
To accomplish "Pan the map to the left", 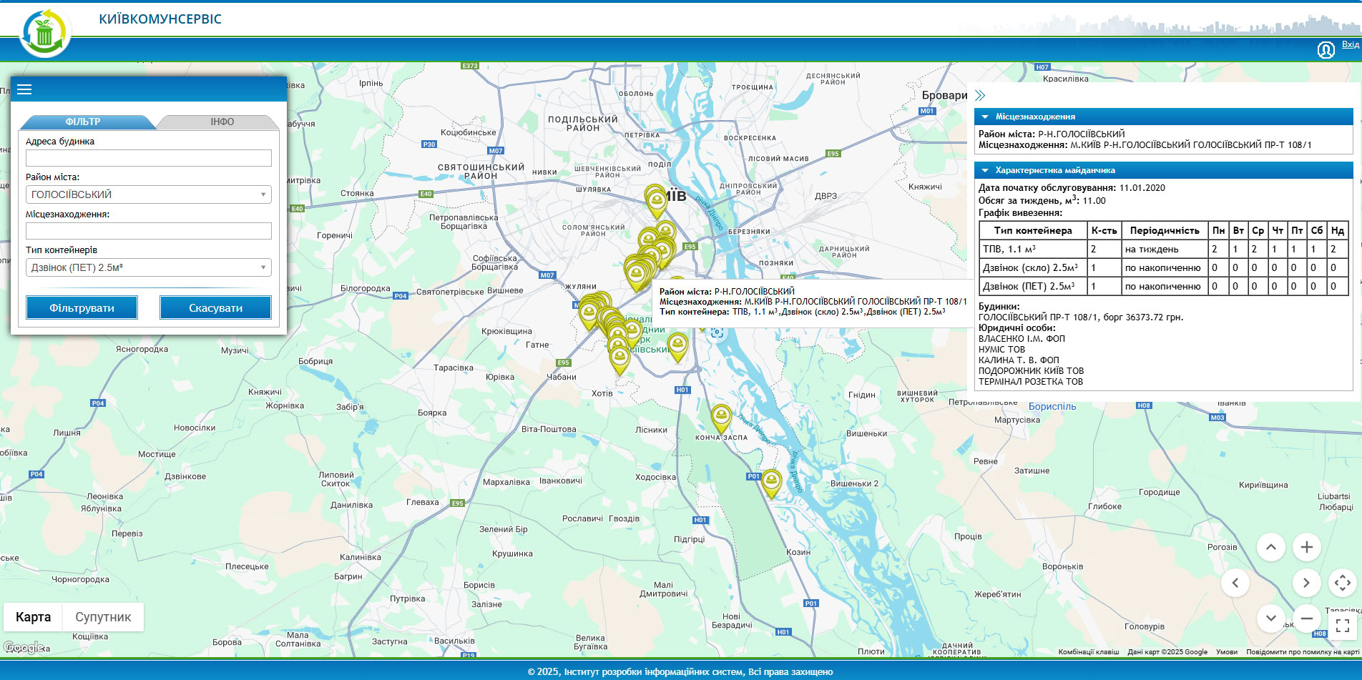I will pyautogui.click(x=1235, y=583).
